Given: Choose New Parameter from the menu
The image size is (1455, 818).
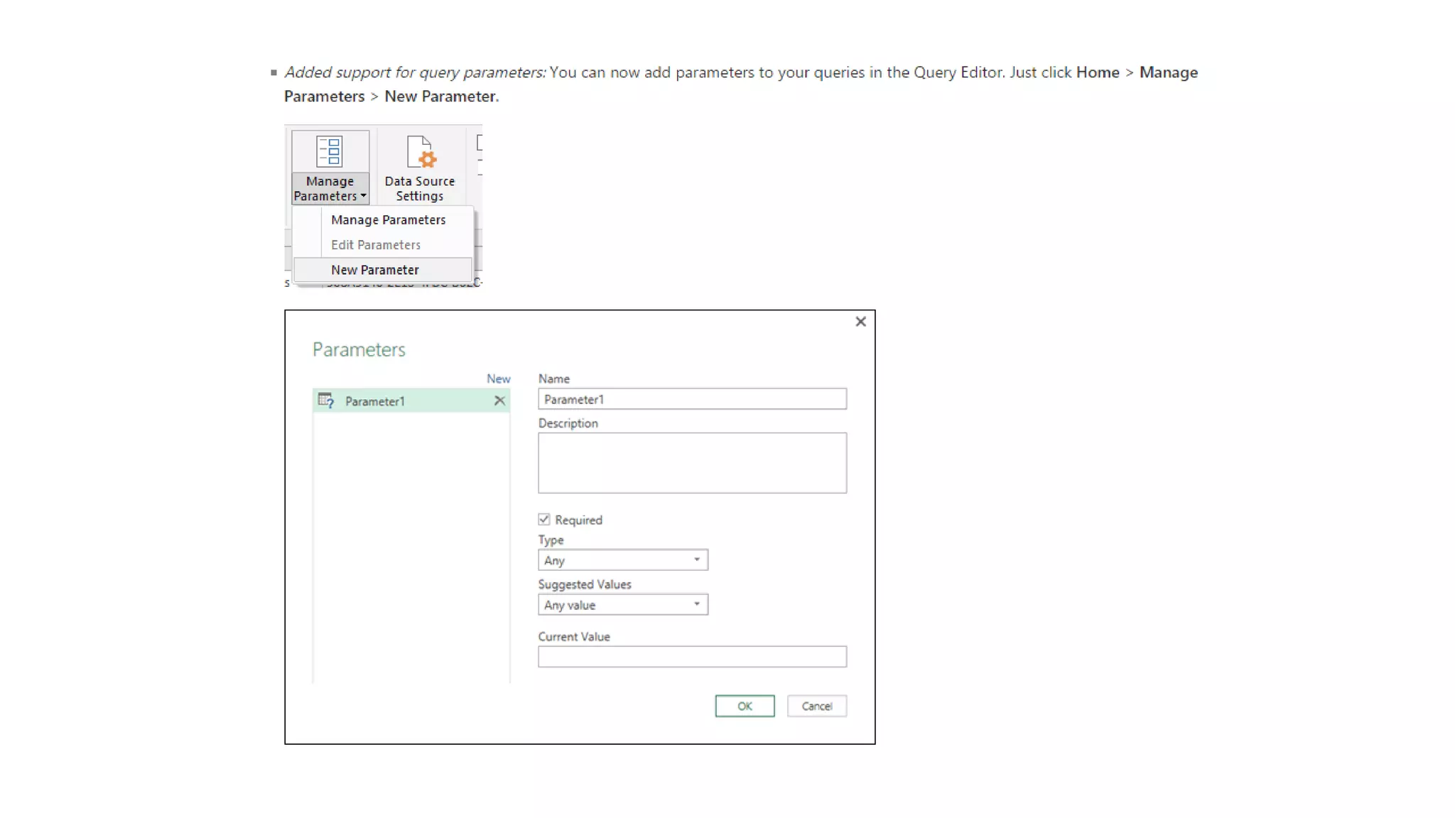Looking at the screenshot, I should (374, 270).
